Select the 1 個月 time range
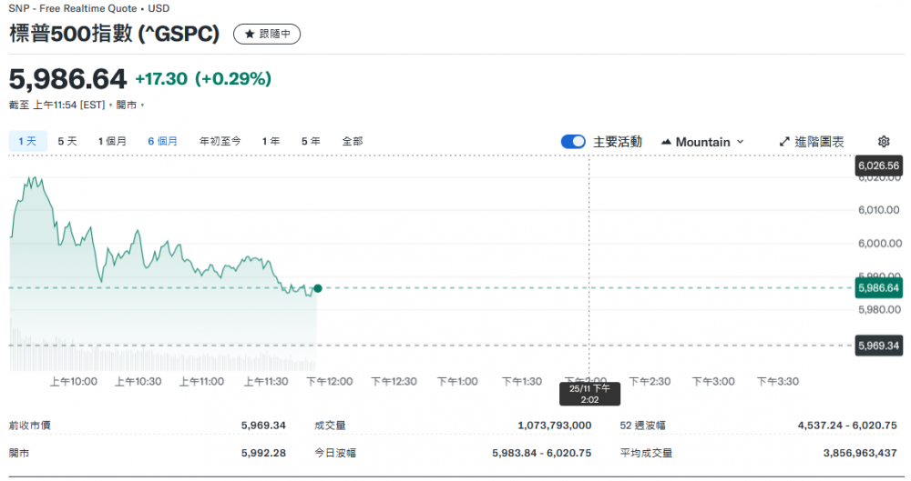The width and height of the screenshot is (911, 481). click(113, 141)
